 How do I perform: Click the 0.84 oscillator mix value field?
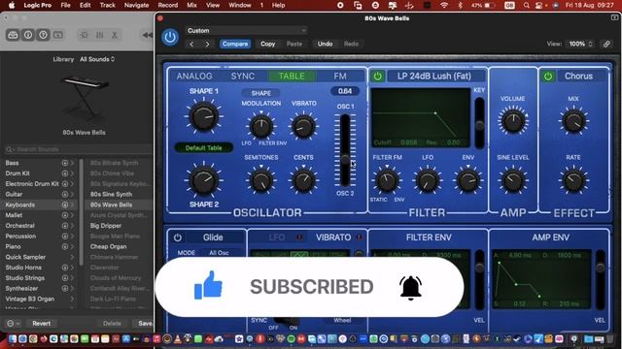[x=345, y=91]
